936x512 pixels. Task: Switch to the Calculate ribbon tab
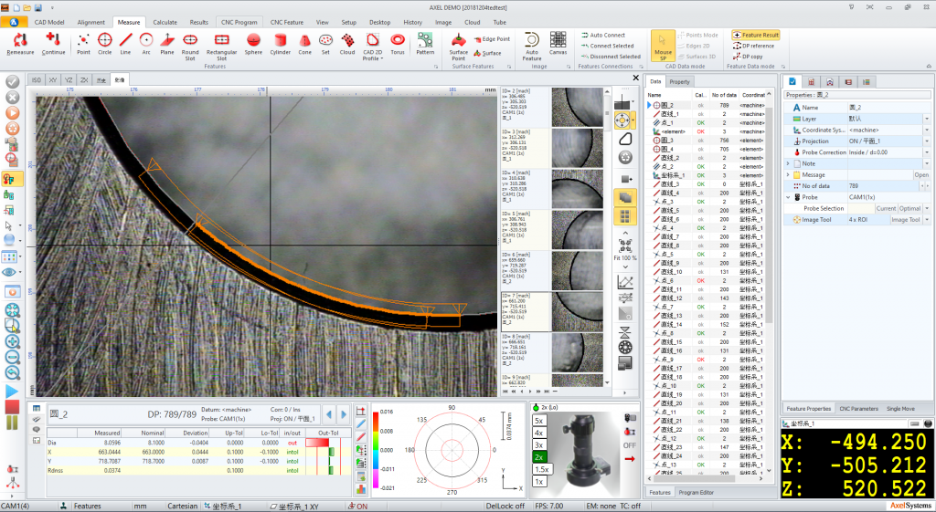[165, 22]
